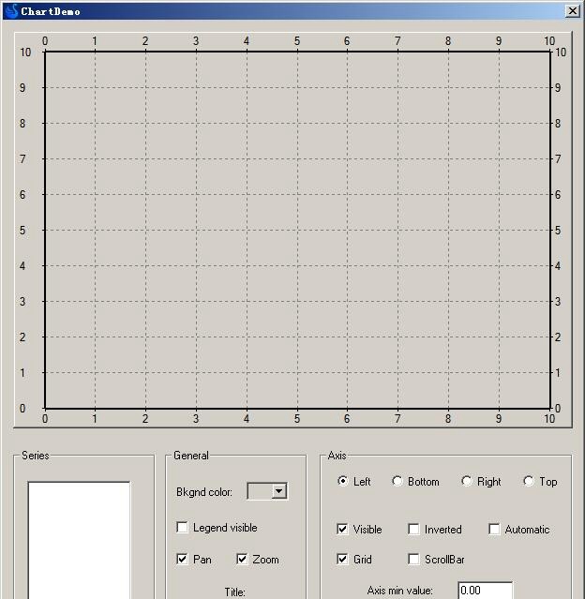Enable the Legend visible checkbox
The image size is (585, 599).
[182, 527]
